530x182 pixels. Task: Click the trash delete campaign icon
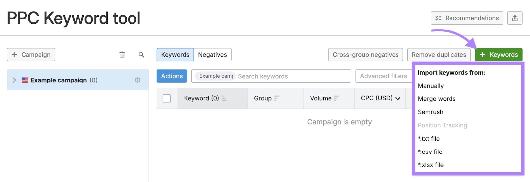click(x=122, y=55)
